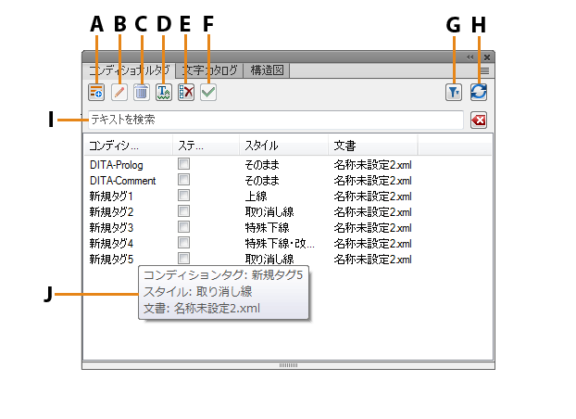
Task: Open the panel flyout menu
Action: [x=484, y=70]
